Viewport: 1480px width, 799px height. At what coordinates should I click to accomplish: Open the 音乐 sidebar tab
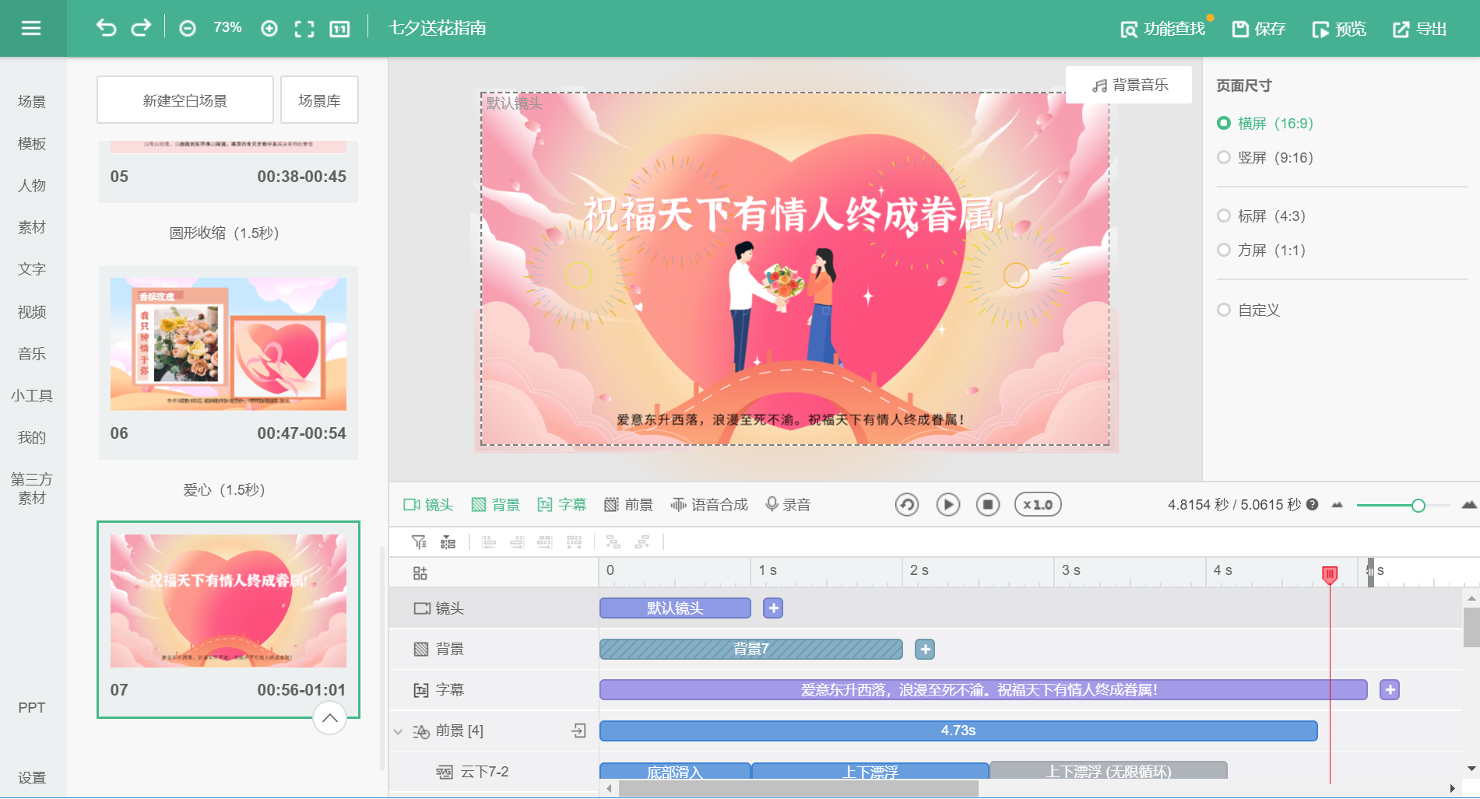click(x=32, y=353)
